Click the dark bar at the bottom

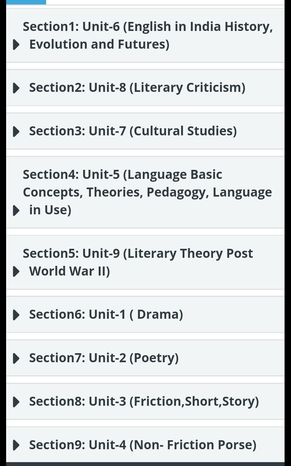tap(145, 464)
